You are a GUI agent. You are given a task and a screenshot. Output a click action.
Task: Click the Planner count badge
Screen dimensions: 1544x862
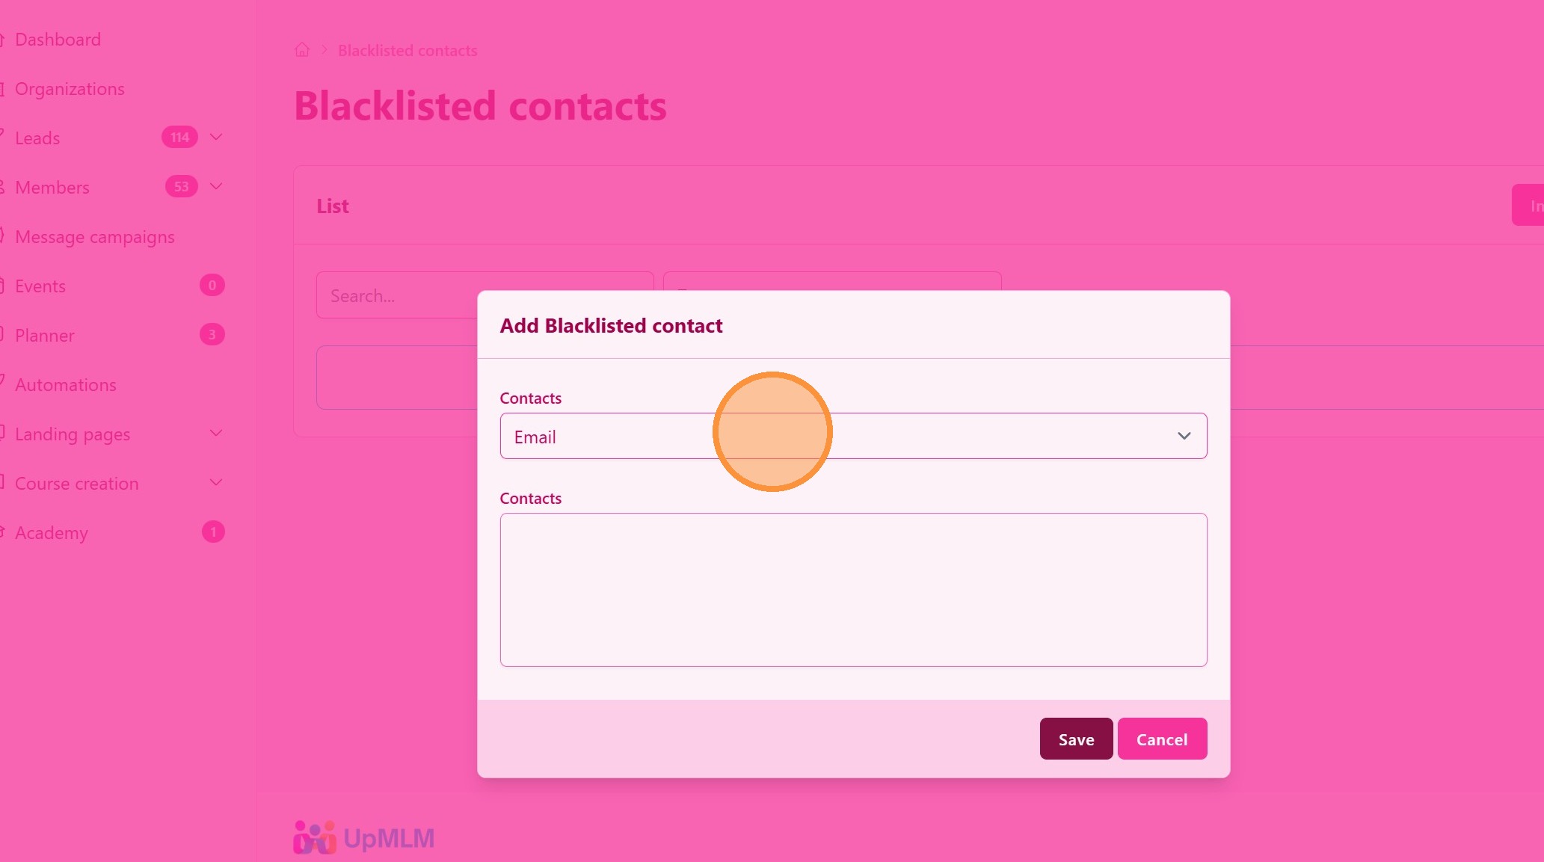tap(212, 335)
